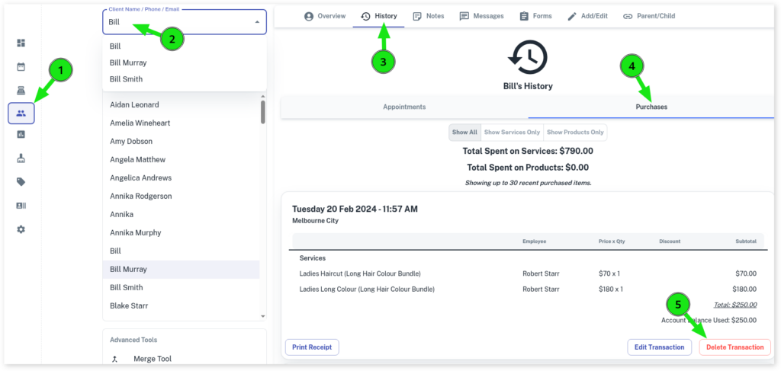Expand the client name search dropdown arrow

point(256,23)
